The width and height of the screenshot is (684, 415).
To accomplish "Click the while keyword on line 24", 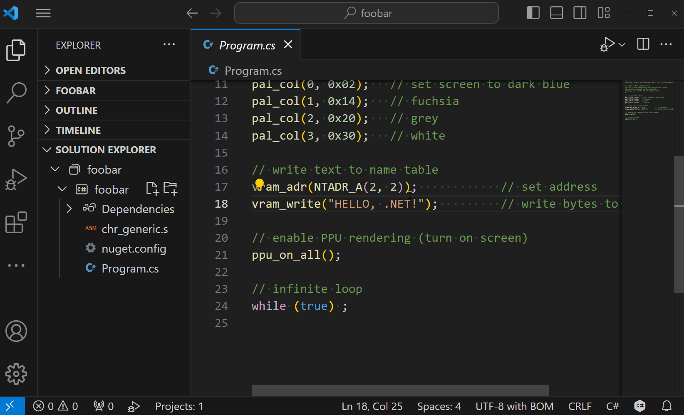I will [269, 306].
